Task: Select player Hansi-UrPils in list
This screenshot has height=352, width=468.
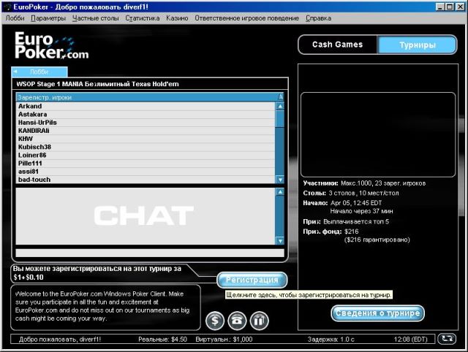Action: [x=146, y=123]
